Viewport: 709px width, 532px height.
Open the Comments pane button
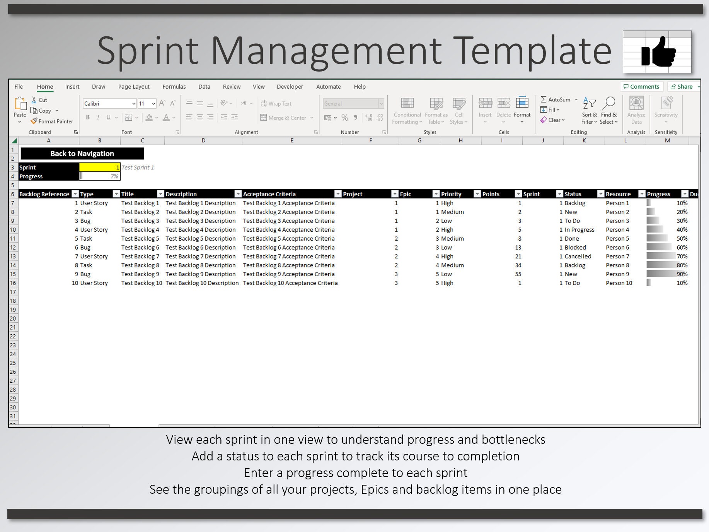click(x=642, y=87)
